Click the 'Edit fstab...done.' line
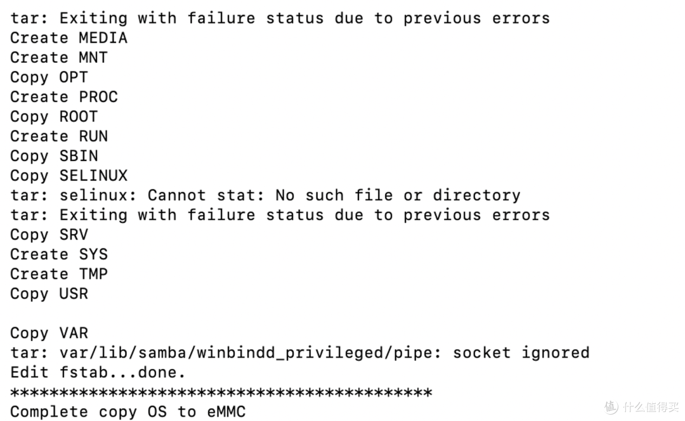Image resolution: width=685 pixels, height=421 pixels. 98,373
